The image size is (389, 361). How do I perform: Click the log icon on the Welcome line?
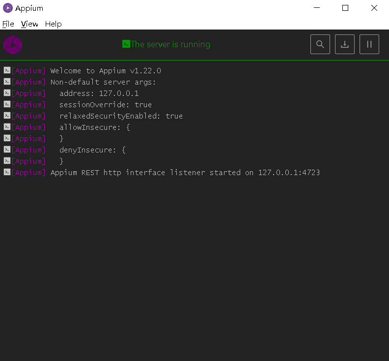click(x=7, y=70)
